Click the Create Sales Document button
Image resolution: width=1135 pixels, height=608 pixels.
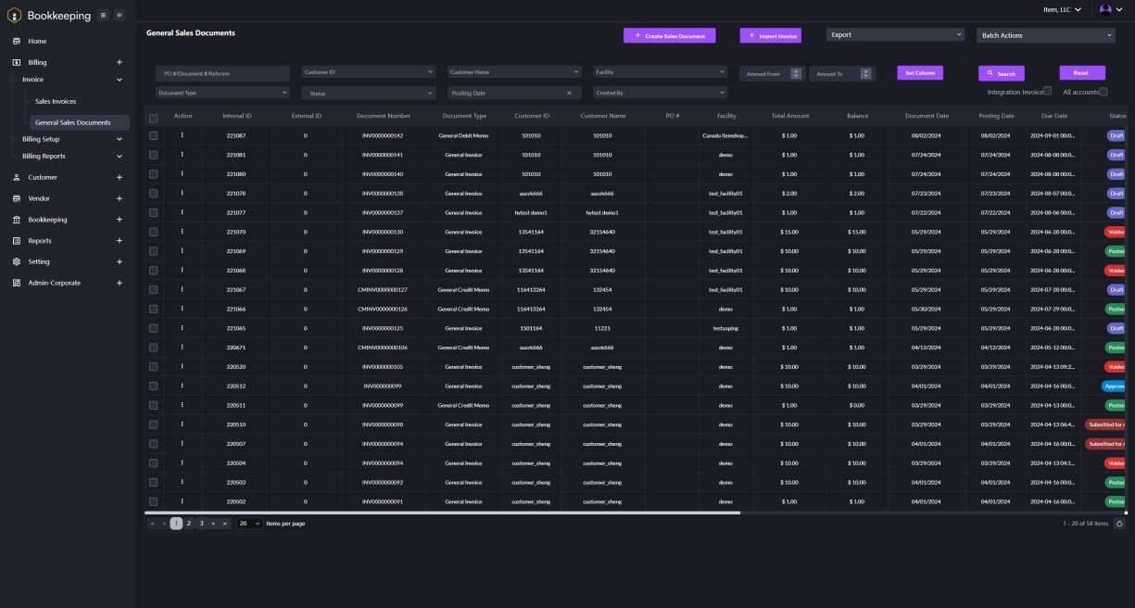pos(667,34)
